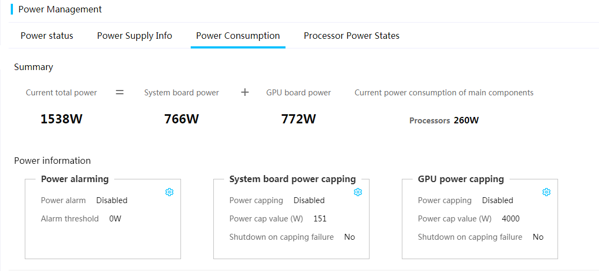Click the 772W GPU board power value
This screenshot has height=271, width=599.
[x=298, y=119]
